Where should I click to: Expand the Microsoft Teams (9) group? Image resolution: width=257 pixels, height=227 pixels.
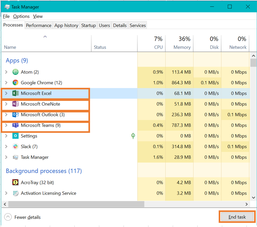coord(6,125)
